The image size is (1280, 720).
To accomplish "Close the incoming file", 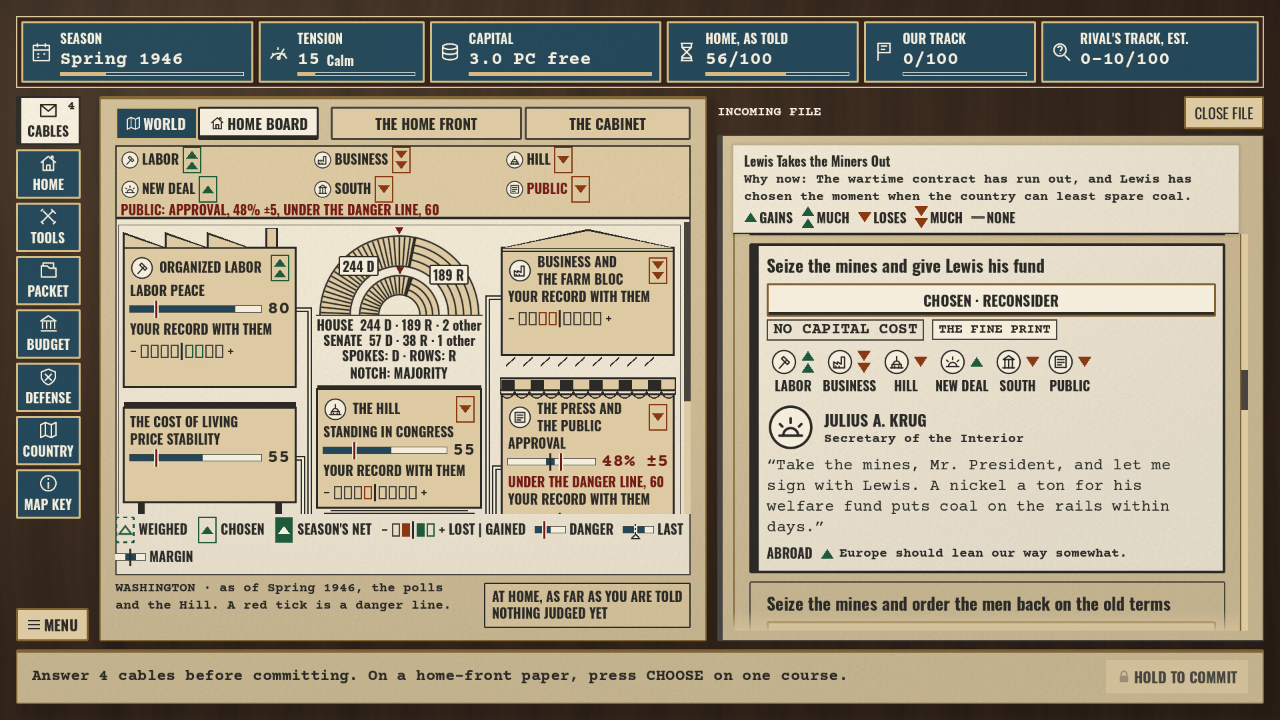I will click(x=1223, y=113).
